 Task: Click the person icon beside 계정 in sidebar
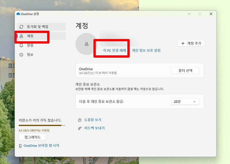pos(21,36)
